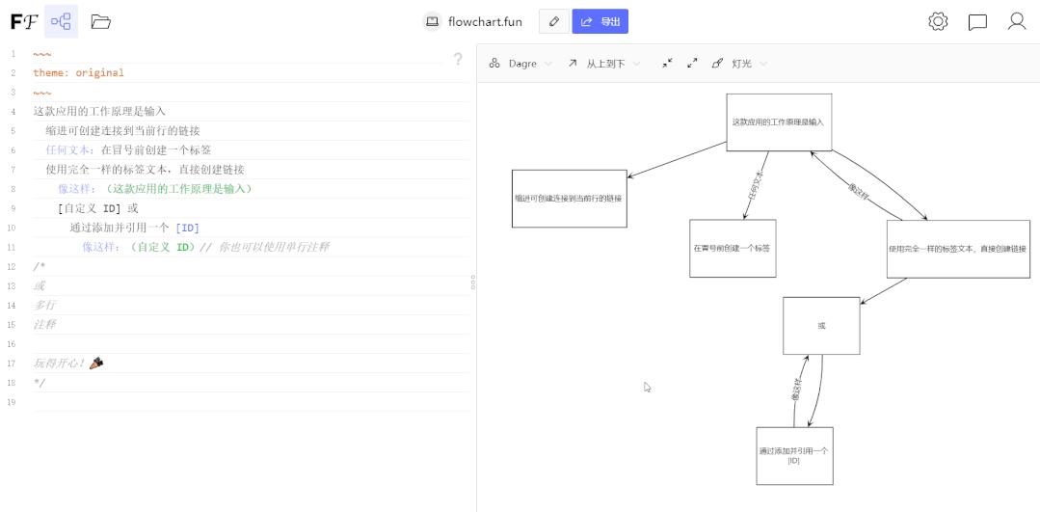The image size is (1040, 512).
Task: Open the 灯光 theme dropdown
Action: [739, 64]
